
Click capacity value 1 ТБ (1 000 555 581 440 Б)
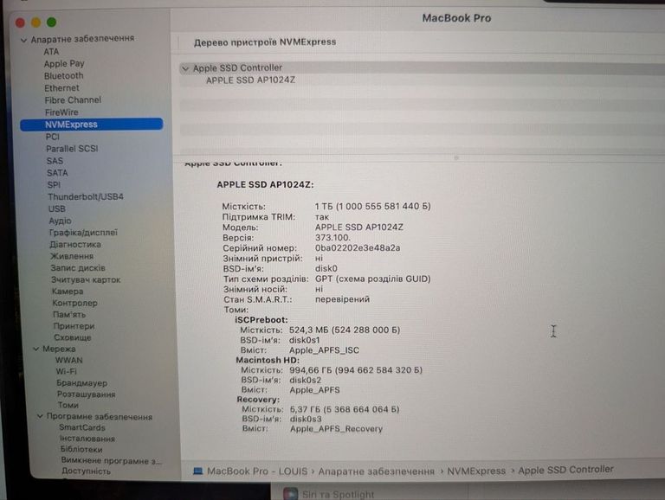coord(373,207)
